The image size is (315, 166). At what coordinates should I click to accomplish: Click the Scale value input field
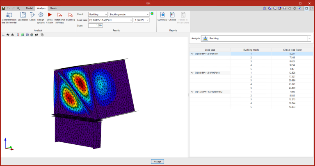(x=95, y=25)
